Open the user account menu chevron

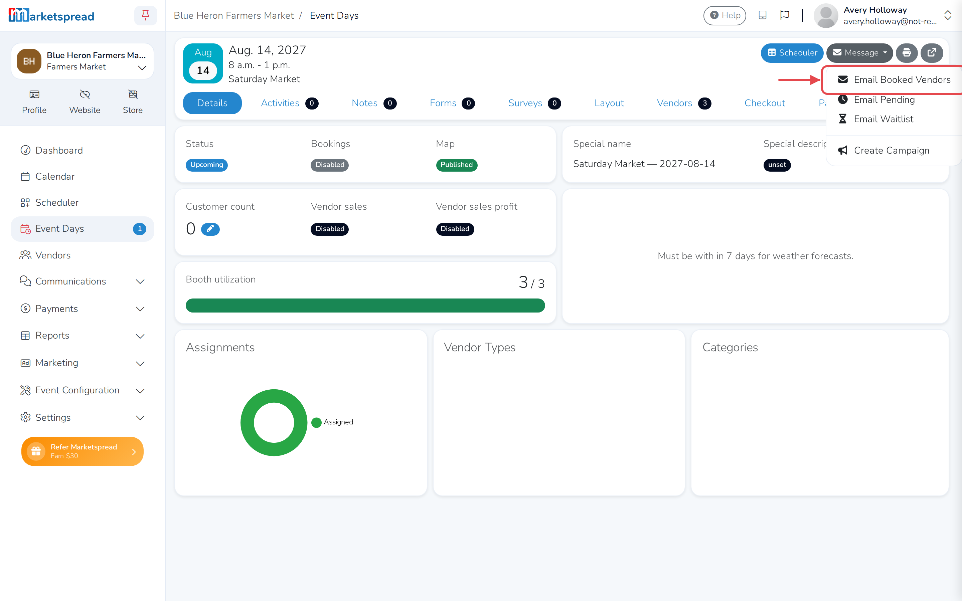click(x=948, y=15)
